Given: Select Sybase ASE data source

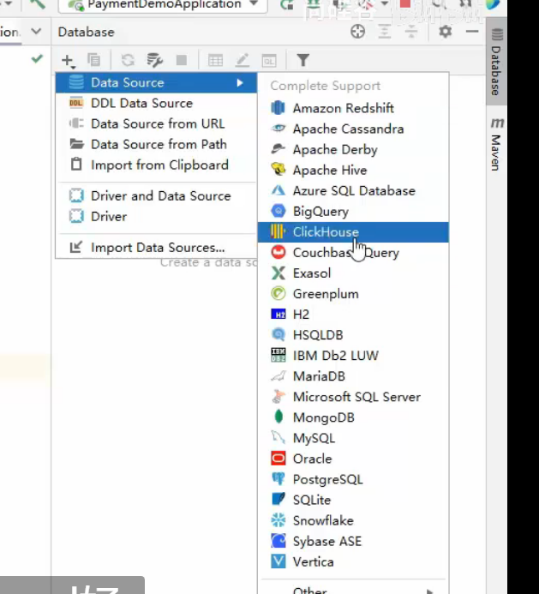Looking at the screenshot, I should (353, 541).
